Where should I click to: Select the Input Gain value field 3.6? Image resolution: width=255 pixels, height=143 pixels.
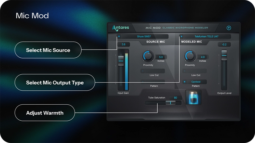(x=123, y=44)
